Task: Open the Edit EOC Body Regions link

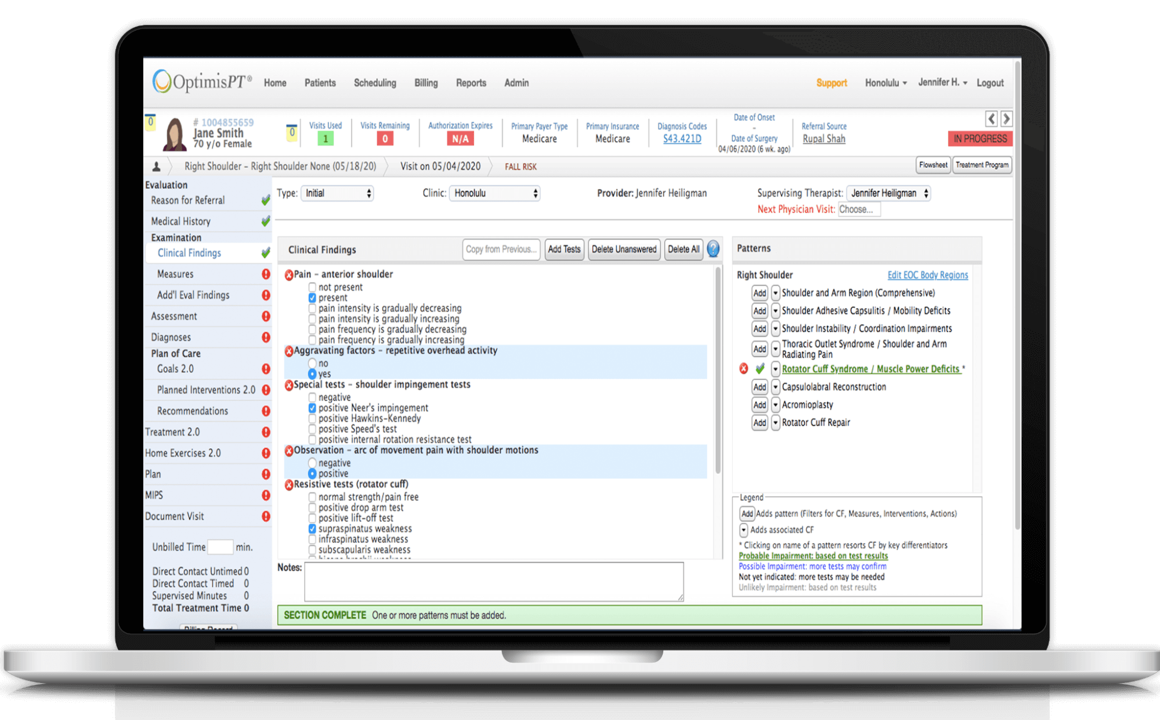Action: click(927, 275)
